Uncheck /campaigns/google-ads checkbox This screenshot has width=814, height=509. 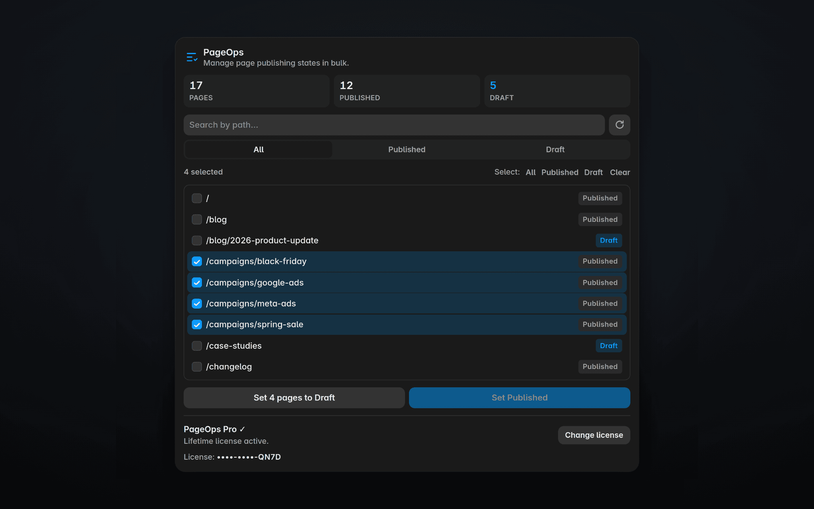coord(197,283)
